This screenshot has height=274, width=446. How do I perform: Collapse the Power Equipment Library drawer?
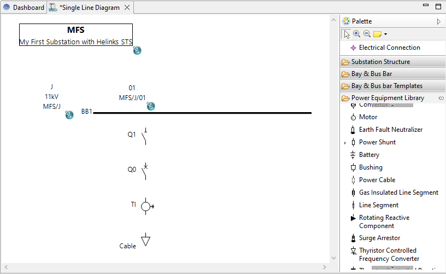pyautogui.click(x=388, y=98)
